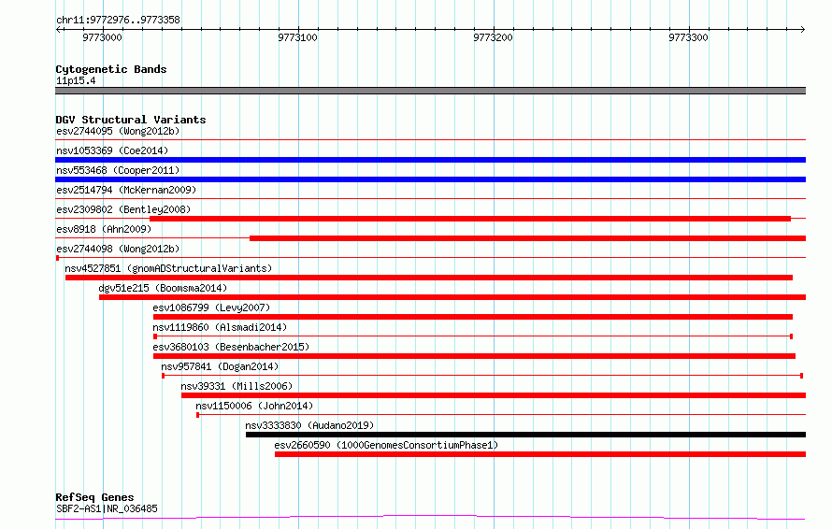The height and width of the screenshot is (529, 832).
Task: Click the esv2514794 (McKernan2009) variant label
Action: (126, 190)
